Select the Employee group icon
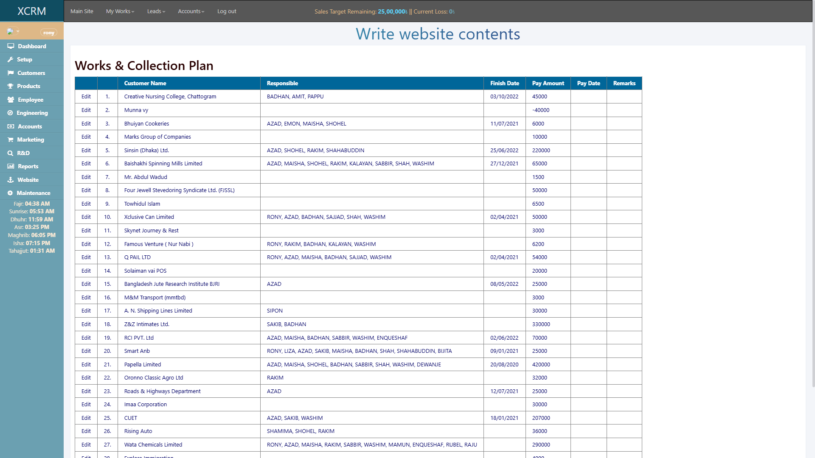815x458 pixels. [11, 100]
